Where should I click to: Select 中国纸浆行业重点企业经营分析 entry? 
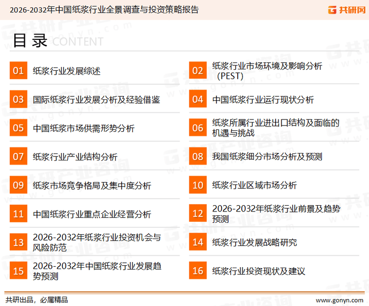pyautogui.click(x=92, y=214)
